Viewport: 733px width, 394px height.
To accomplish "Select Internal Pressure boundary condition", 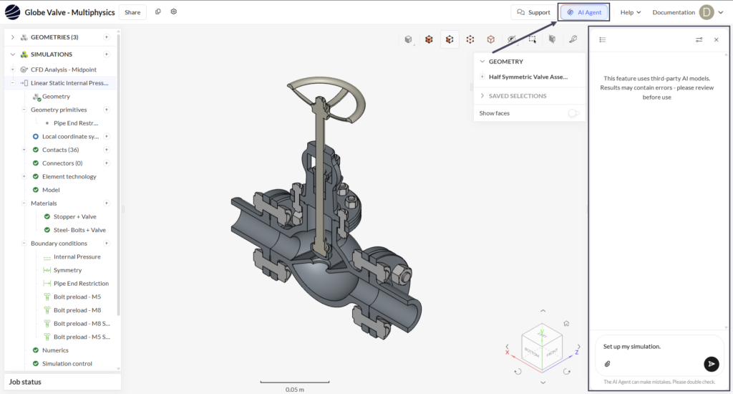I will 77,257.
